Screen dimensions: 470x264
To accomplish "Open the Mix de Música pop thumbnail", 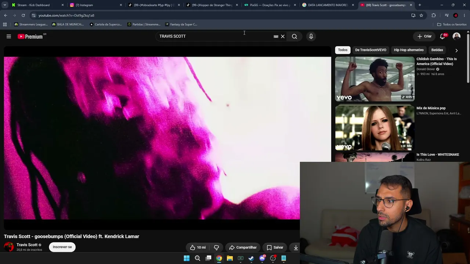I will [x=375, y=128].
